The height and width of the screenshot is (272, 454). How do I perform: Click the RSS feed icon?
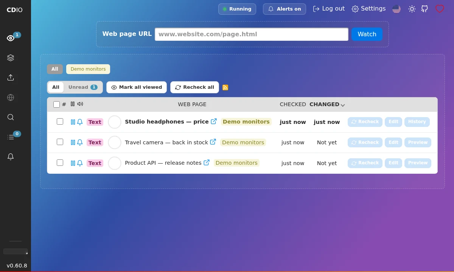225,87
